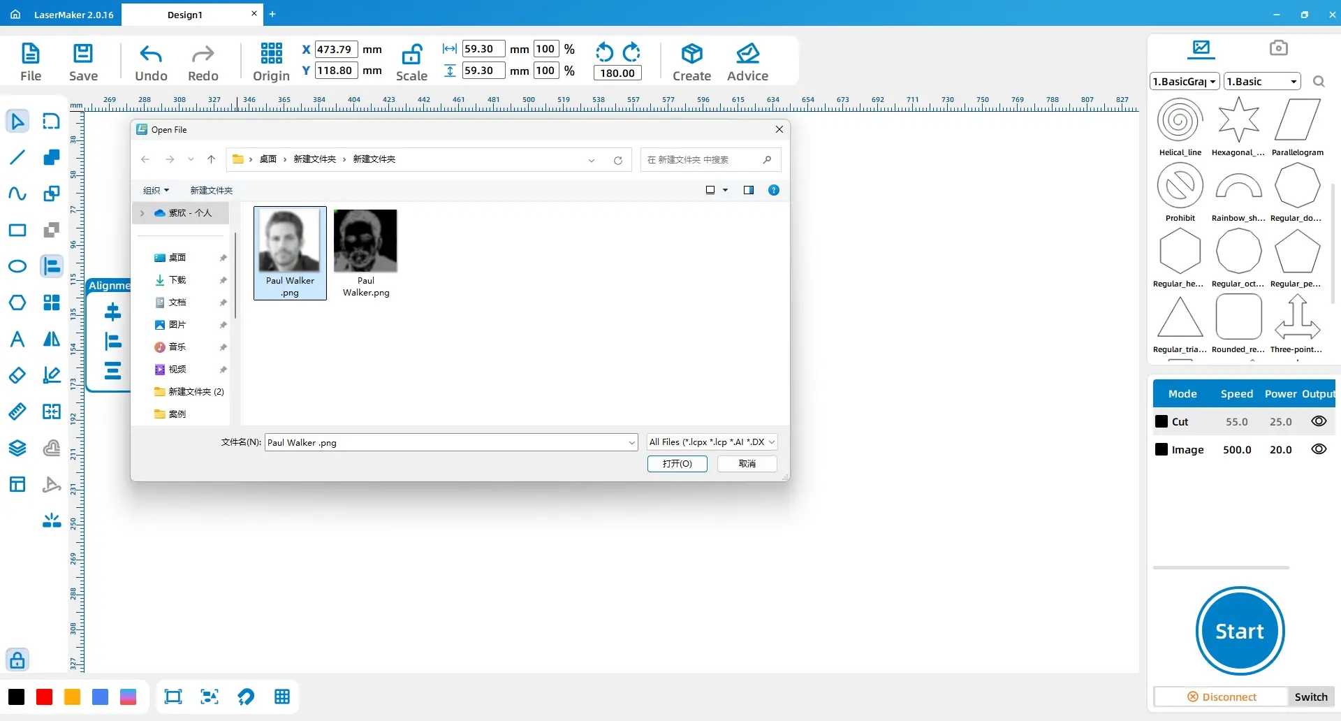Click the mirror flip tool

coord(52,339)
